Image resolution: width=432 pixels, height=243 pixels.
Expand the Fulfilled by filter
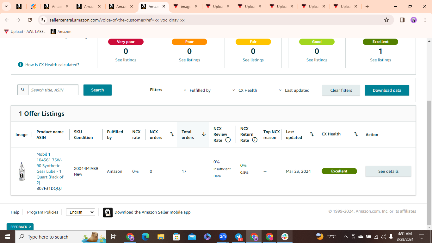(197, 90)
